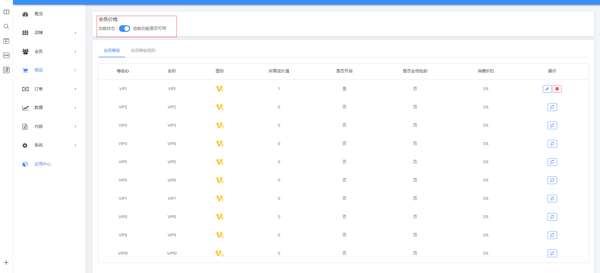Click the plus icon at bottom left

coord(6,262)
